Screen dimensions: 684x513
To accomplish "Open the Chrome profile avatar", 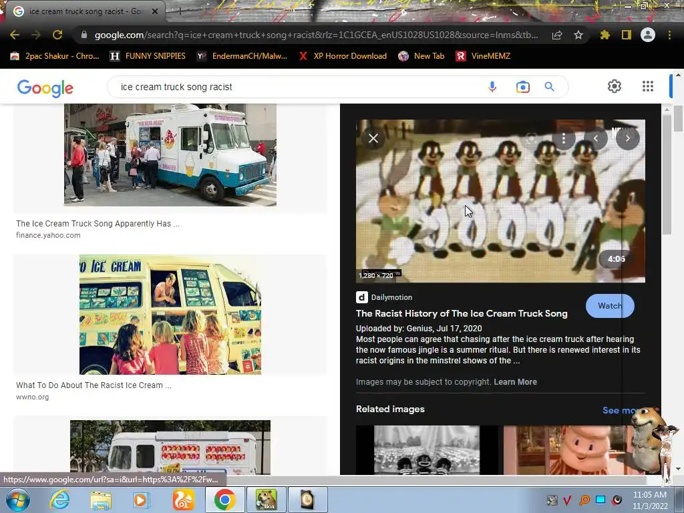I will [x=648, y=35].
